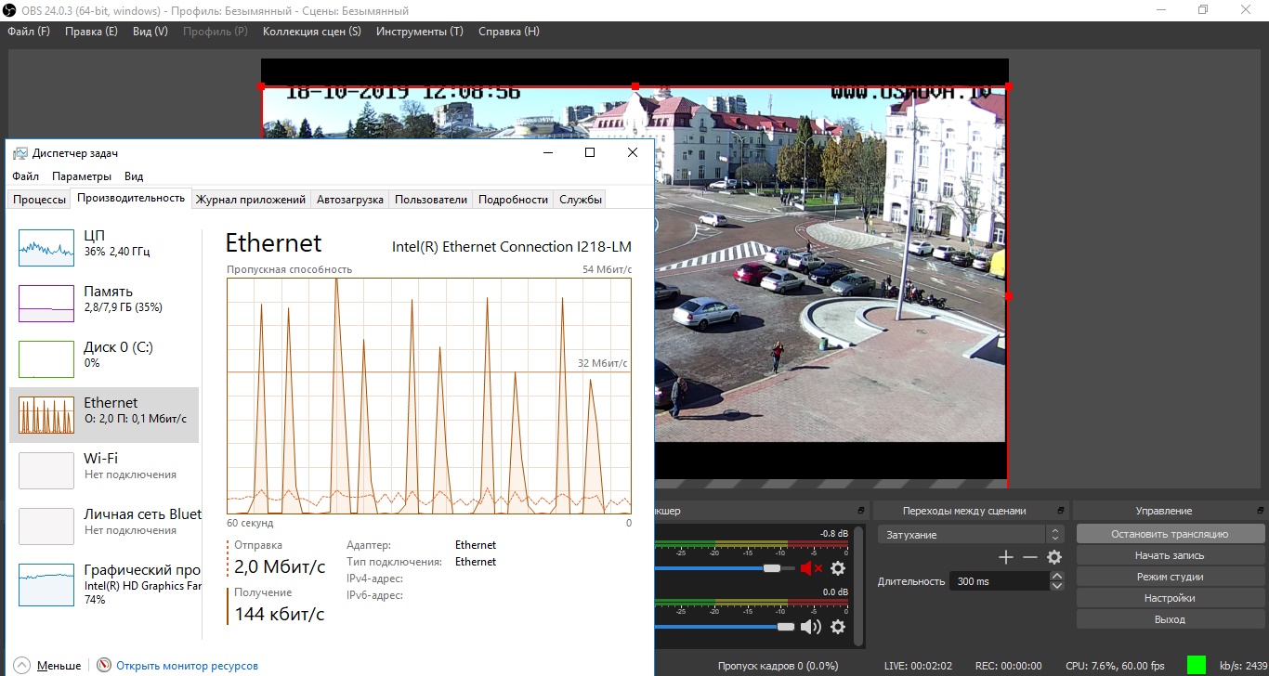Toggle Режим студии mode
Screen dimensions: 1269x676
coord(1170,577)
